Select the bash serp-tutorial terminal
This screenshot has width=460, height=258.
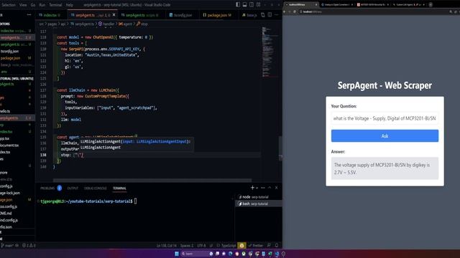(x=258, y=204)
